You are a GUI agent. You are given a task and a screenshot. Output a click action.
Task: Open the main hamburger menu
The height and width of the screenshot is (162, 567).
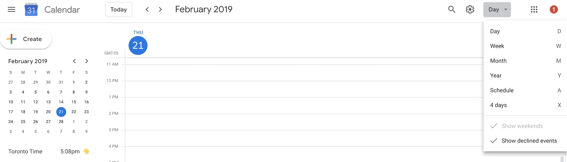[x=12, y=9]
